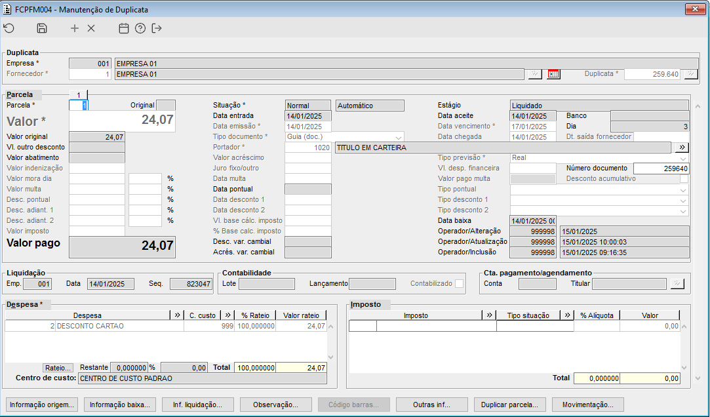Click the save diskette toolbar icon

point(42,29)
